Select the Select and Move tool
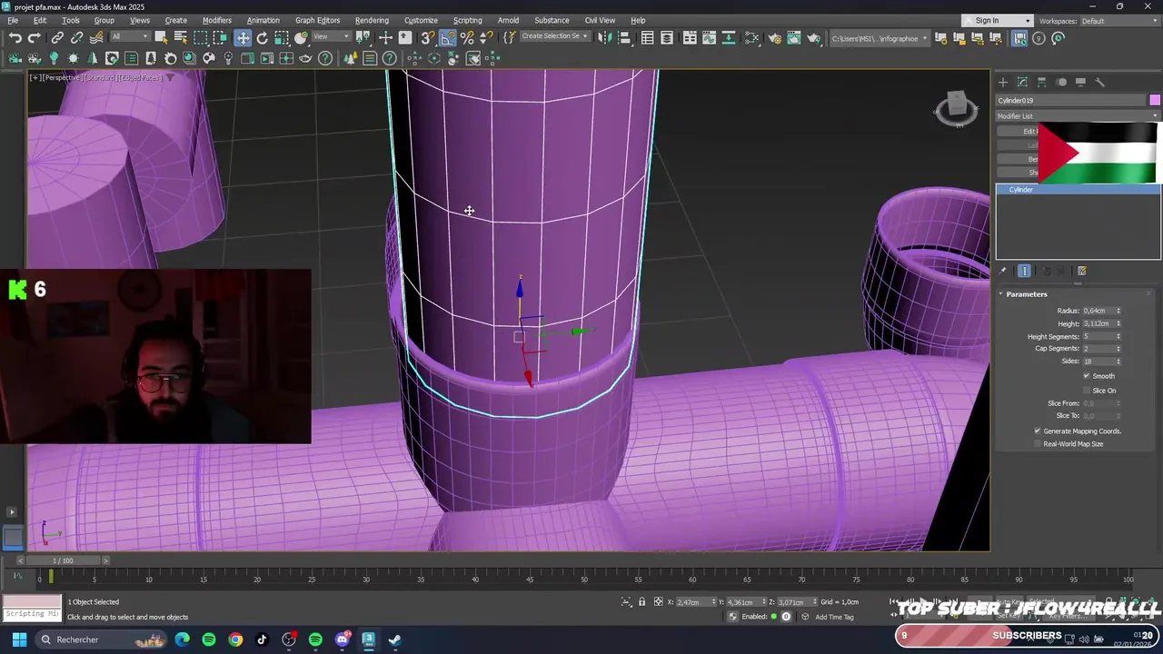Viewport: 1163px width, 654px height. coord(243,38)
